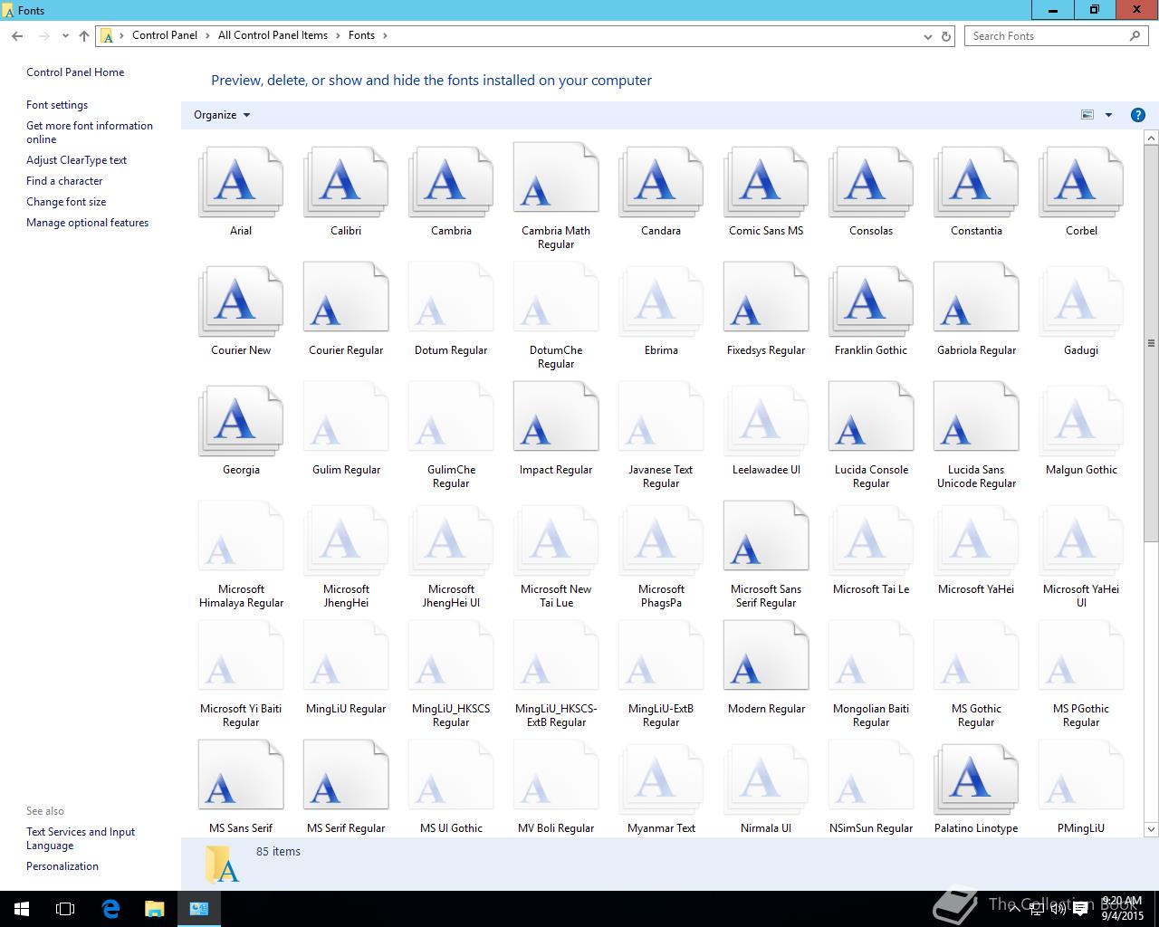Select the Modern Regular font
This screenshot has height=927, width=1159.
point(766,655)
